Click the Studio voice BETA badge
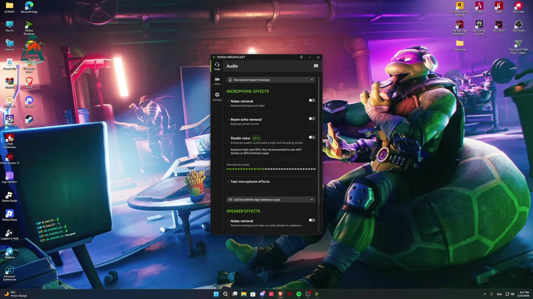The width and height of the screenshot is (533, 299). pyautogui.click(x=256, y=138)
